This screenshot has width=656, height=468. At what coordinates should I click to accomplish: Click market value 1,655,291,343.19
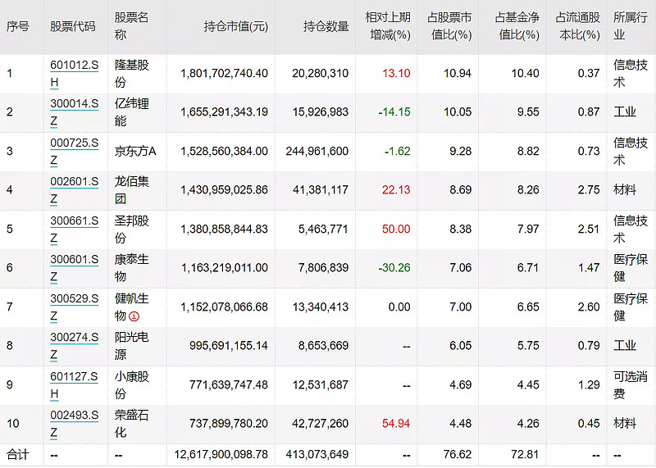coord(224,112)
